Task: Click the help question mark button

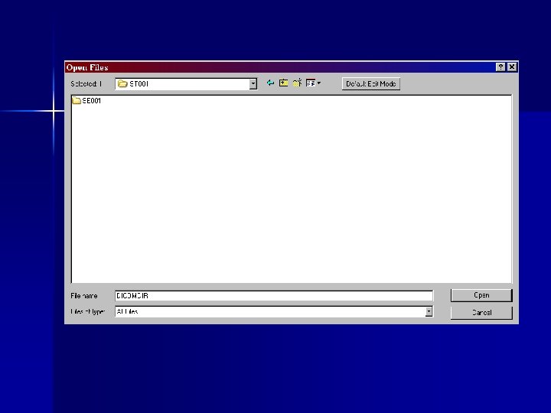Action: click(x=500, y=67)
